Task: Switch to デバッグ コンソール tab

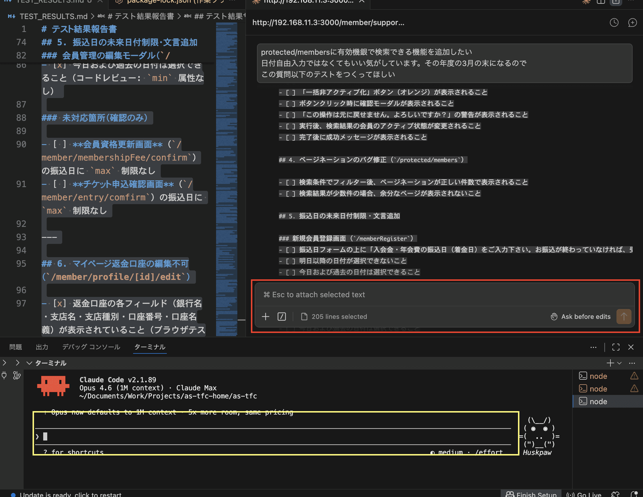Action: 91,347
